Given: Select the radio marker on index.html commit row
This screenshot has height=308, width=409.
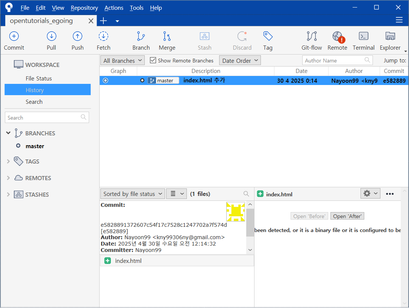Looking at the screenshot, I should 105,80.
